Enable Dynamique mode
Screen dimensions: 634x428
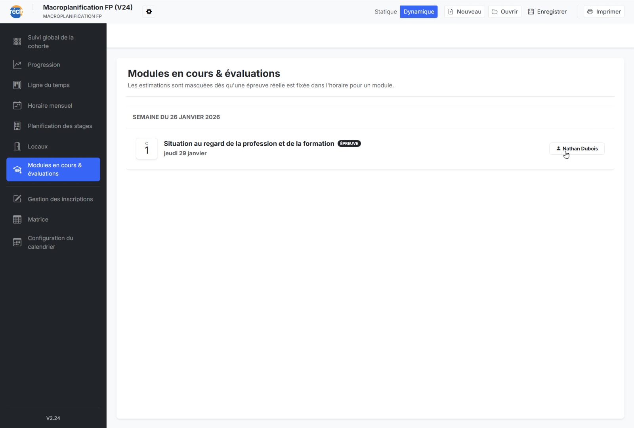click(x=418, y=12)
